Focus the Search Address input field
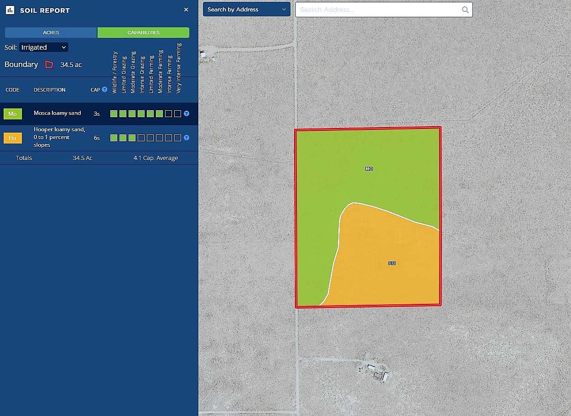 [379, 10]
